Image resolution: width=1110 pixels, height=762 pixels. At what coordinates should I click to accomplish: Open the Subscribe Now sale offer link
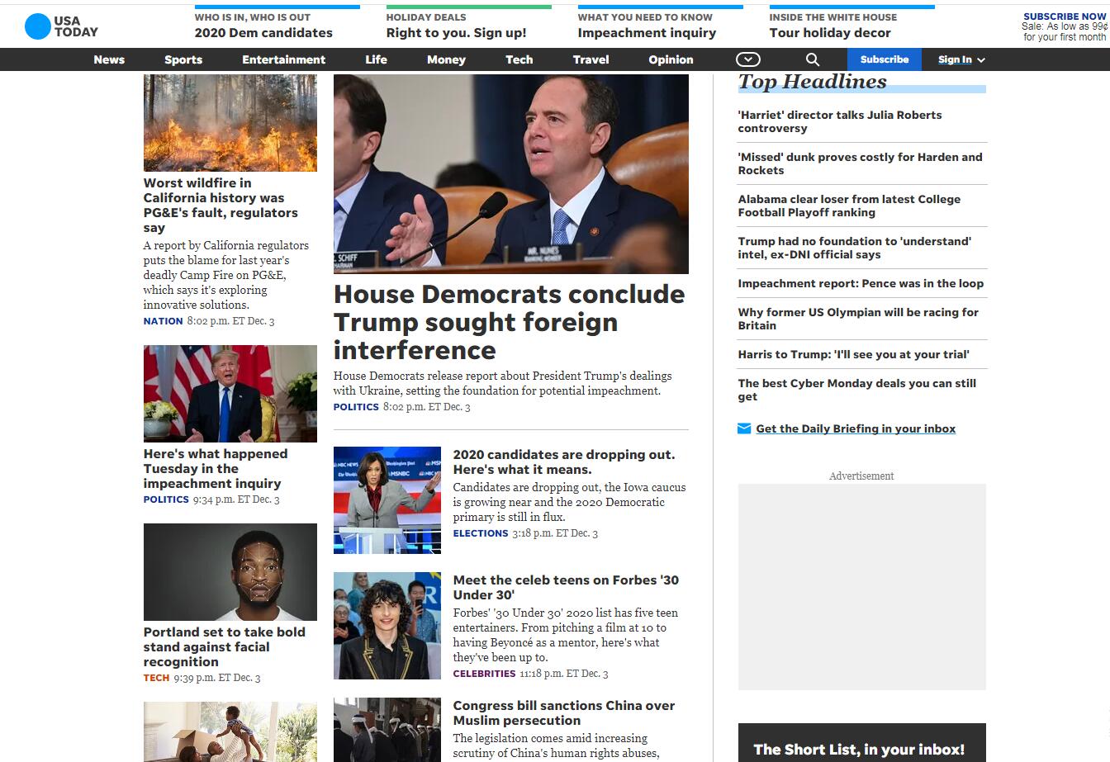[x=1064, y=26]
